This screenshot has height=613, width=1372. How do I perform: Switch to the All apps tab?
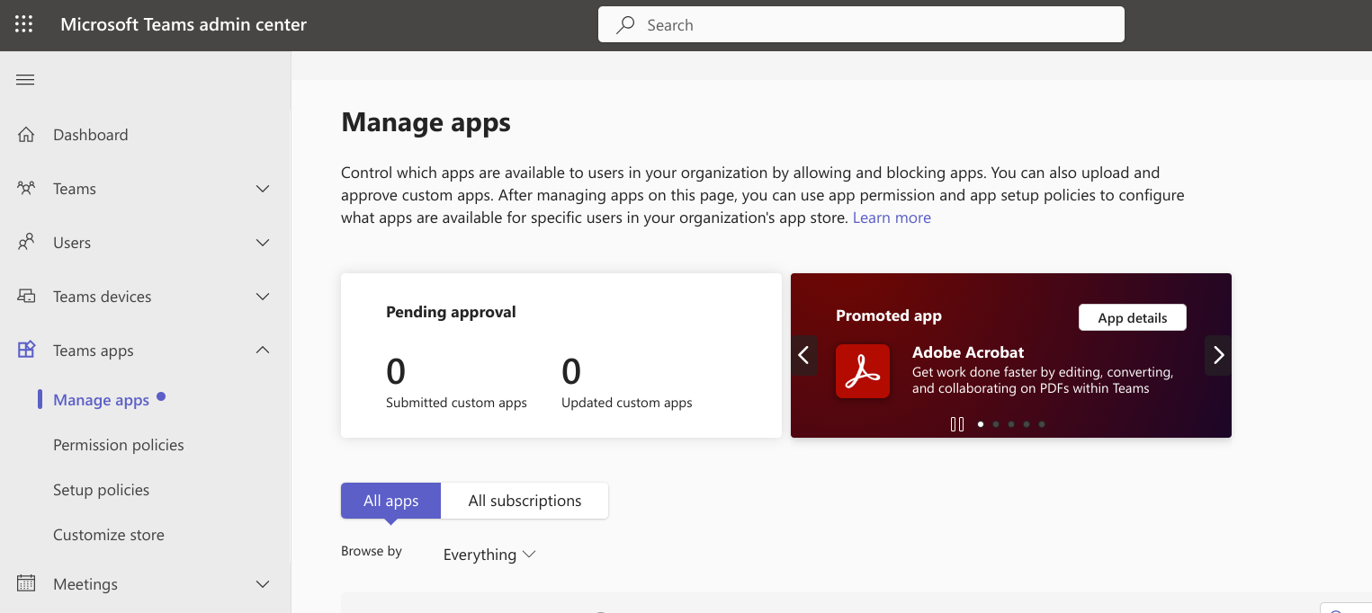click(391, 501)
